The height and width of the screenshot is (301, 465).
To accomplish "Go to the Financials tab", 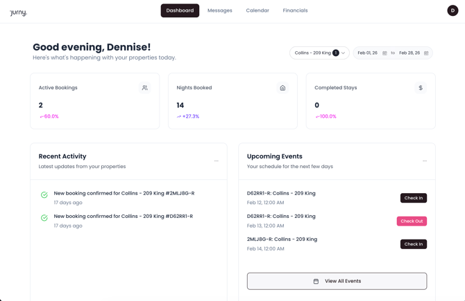I will coord(295,10).
